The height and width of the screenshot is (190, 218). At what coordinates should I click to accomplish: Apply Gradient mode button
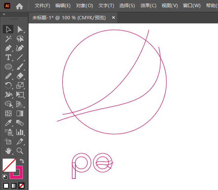tap(14, 186)
